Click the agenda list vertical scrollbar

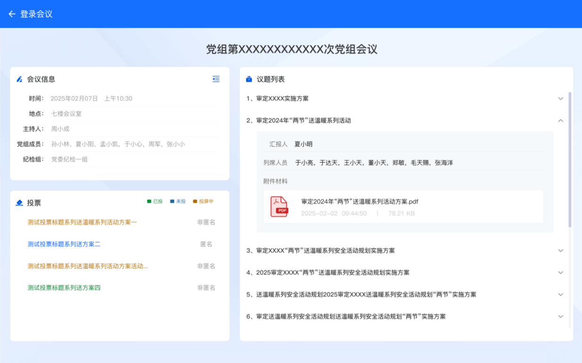click(x=570, y=160)
